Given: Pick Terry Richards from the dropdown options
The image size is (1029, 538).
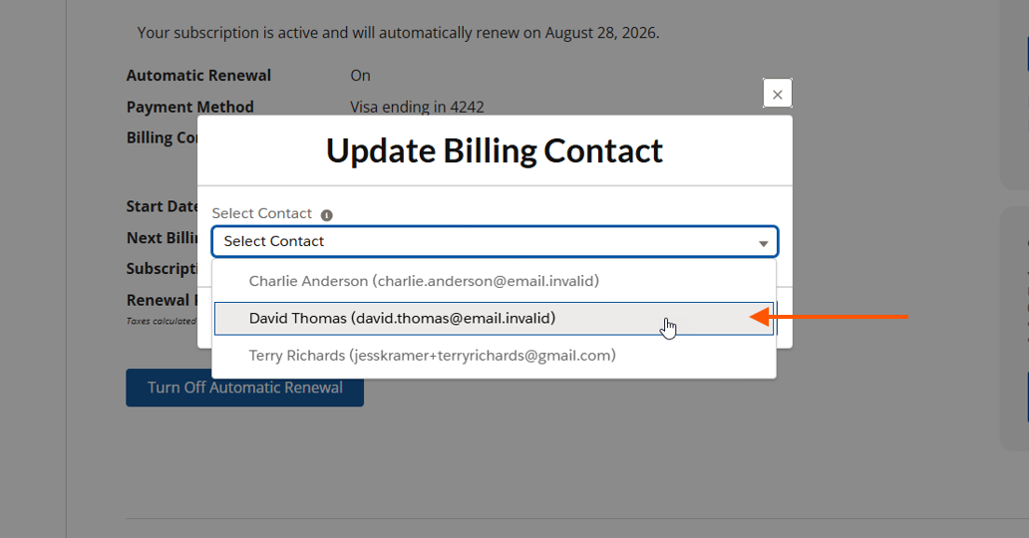Looking at the screenshot, I should pos(432,355).
